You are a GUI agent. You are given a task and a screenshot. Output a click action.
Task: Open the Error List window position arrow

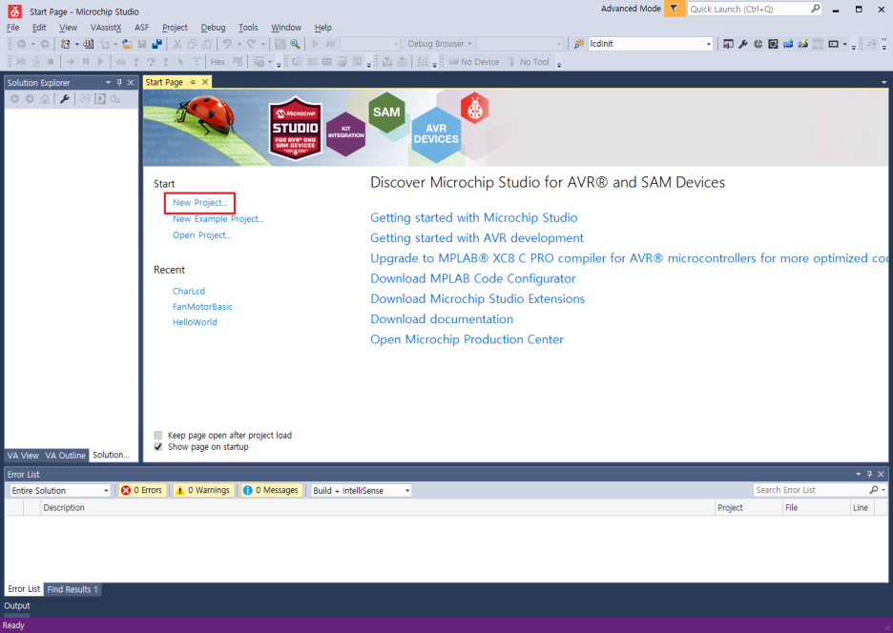coord(859,474)
